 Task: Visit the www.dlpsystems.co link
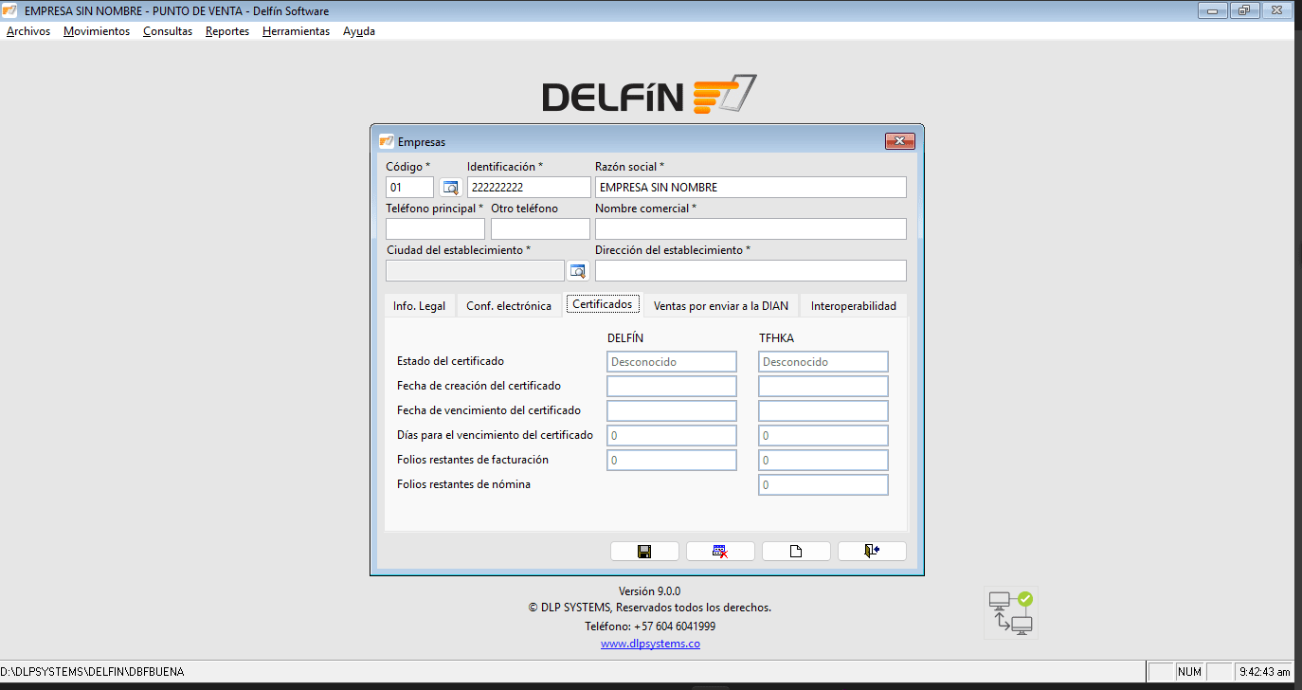coord(651,643)
